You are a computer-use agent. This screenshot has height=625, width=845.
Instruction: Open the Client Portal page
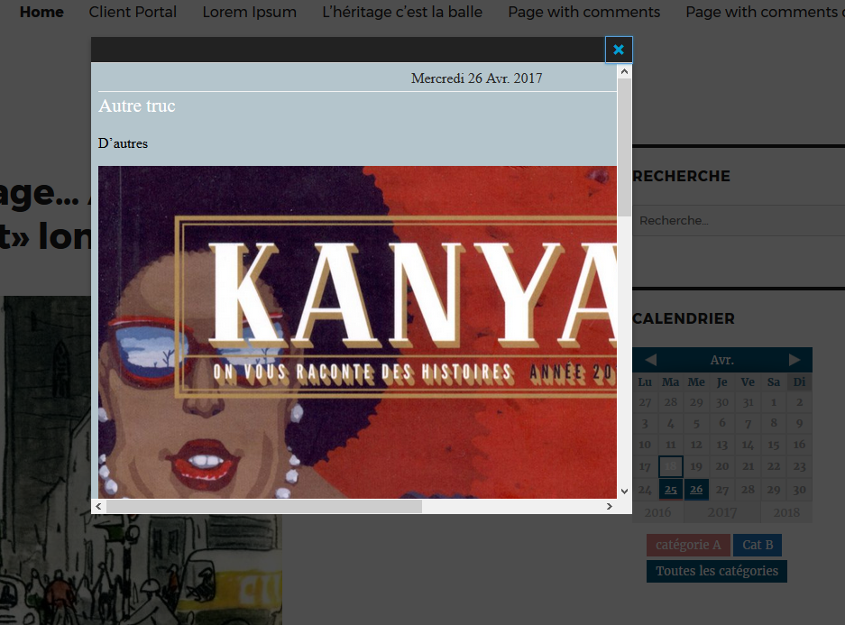click(x=133, y=12)
